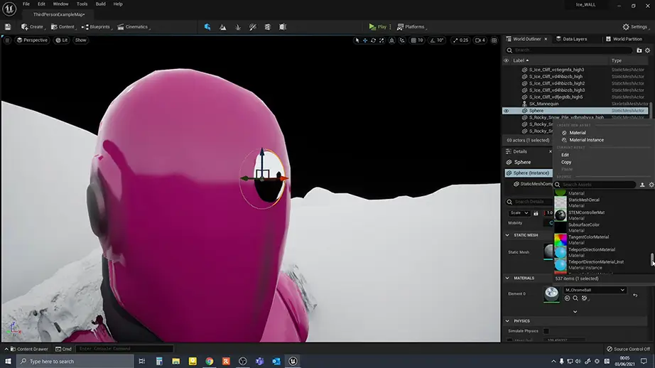The width and height of the screenshot is (655, 368).
Task: Click the Save icon in the main toolbar
Action: 8,27
